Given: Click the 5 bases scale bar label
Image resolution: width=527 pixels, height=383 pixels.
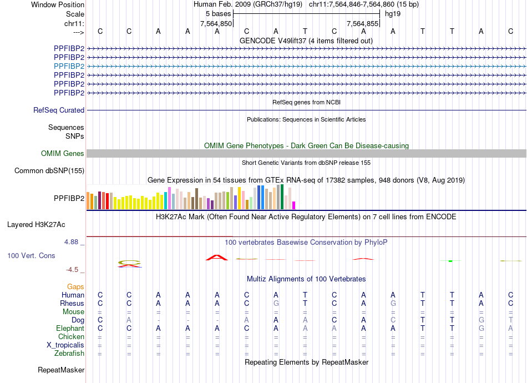Looking at the screenshot, I should click(x=219, y=14).
